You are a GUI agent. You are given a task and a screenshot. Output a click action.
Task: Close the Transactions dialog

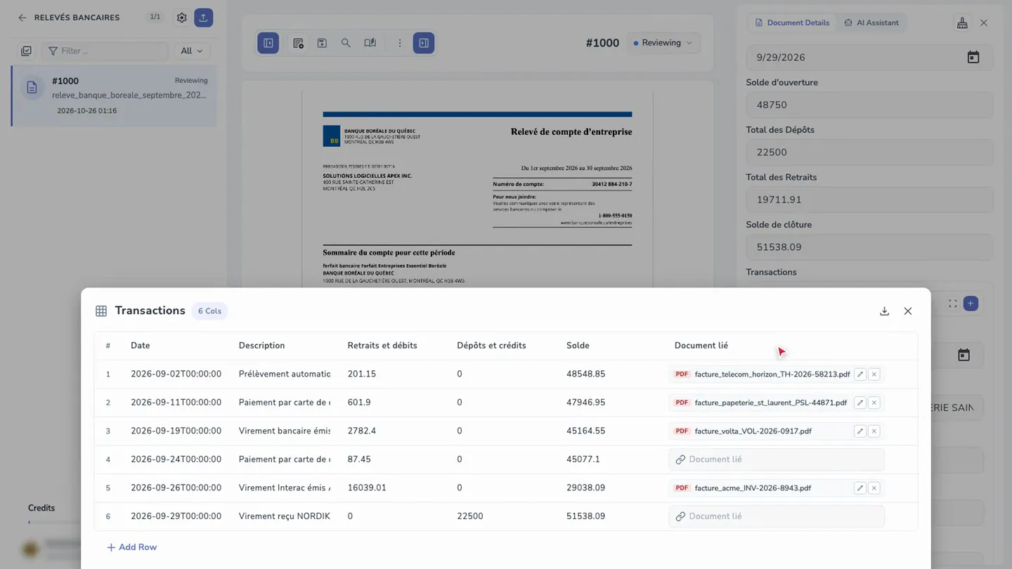[x=908, y=311]
